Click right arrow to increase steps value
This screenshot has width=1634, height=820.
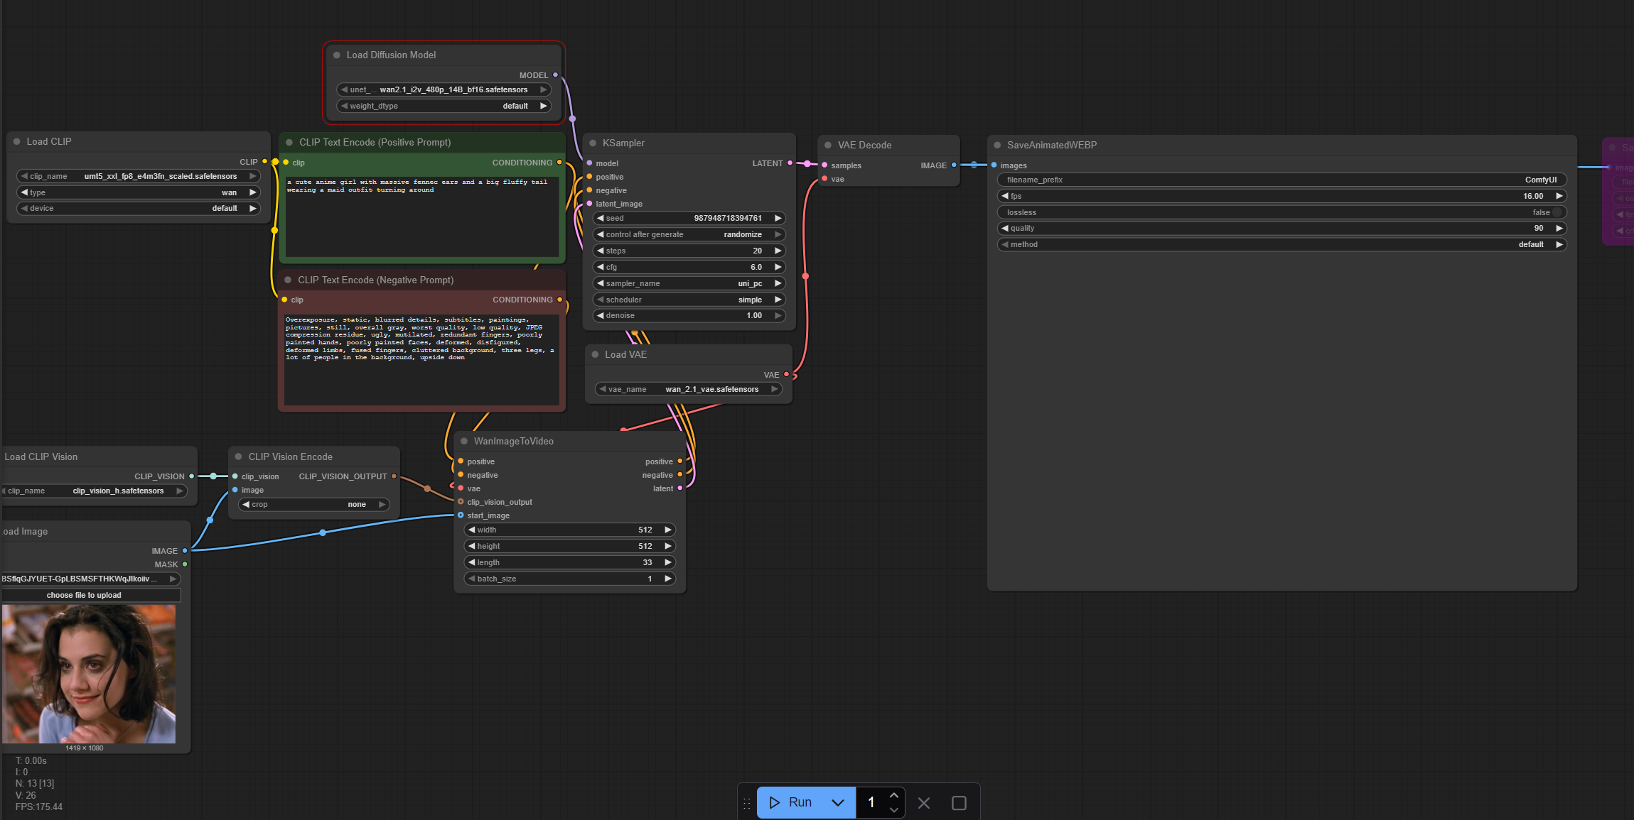[778, 251]
